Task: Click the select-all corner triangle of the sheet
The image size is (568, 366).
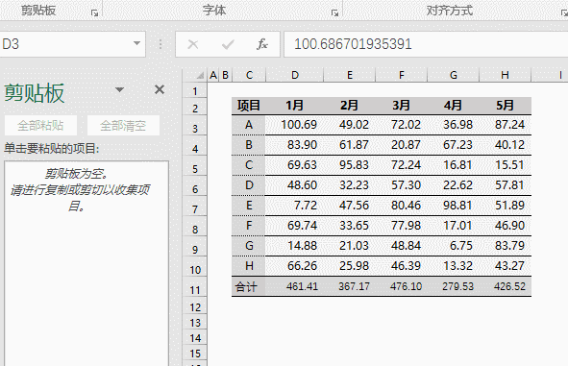Action: tap(199, 75)
